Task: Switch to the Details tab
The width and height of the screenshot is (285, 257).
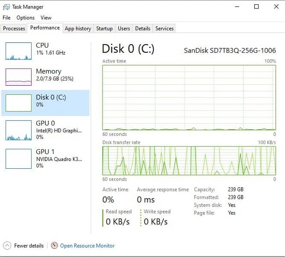Action: 143,29
